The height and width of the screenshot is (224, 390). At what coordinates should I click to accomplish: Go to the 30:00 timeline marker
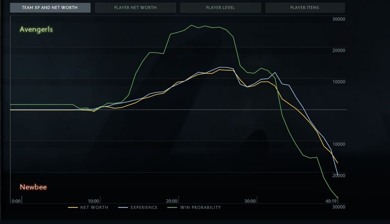[x=250, y=201]
